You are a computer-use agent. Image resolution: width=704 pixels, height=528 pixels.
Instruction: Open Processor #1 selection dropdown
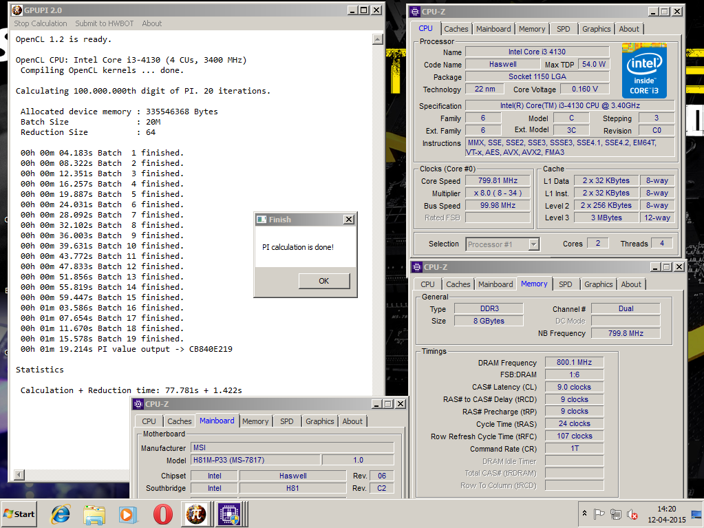pos(502,244)
